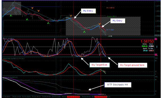The height and width of the screenshot is (98, 162).
Task: Click the green Pivot level label
Action: tap(112, 16)
